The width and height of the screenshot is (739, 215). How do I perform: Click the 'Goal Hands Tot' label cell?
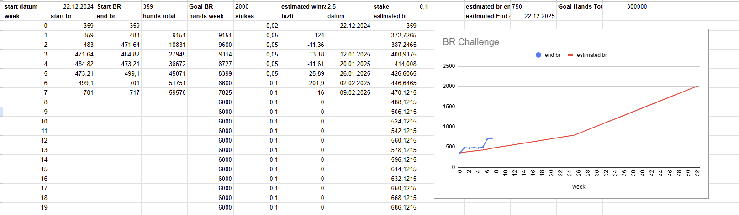(580, 6)
